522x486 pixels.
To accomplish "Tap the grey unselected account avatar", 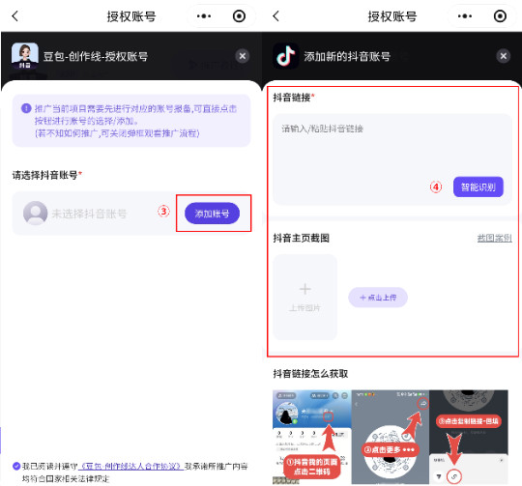I will [36, 213].
